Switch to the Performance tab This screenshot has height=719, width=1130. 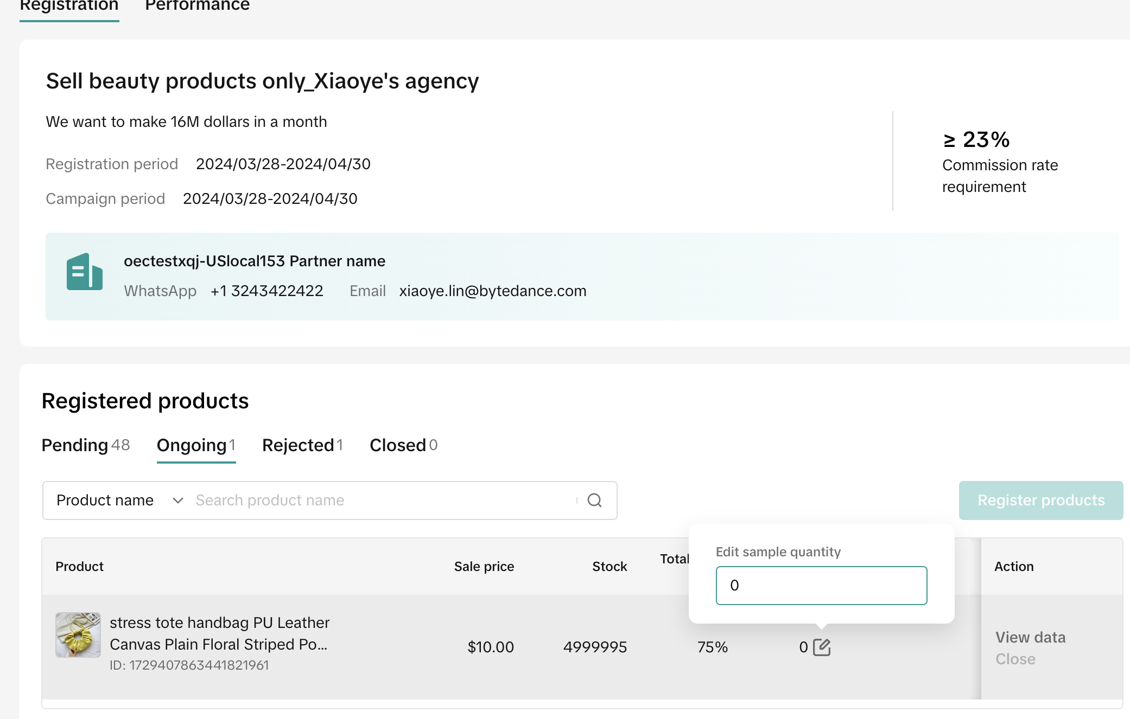click(197, 6)
